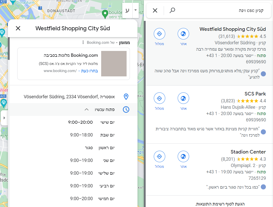Click the Westfield review snippet 'קניון ענקי'
Screen dimensions: 273x207
pyautogui.click(x=207, y=74)
